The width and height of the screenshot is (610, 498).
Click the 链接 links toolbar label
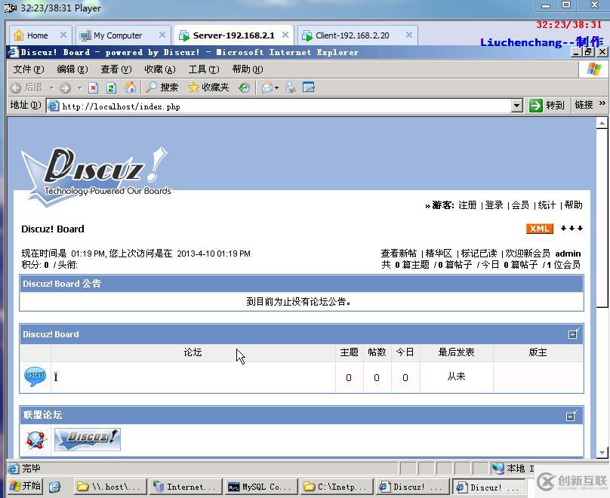point(584,105)
